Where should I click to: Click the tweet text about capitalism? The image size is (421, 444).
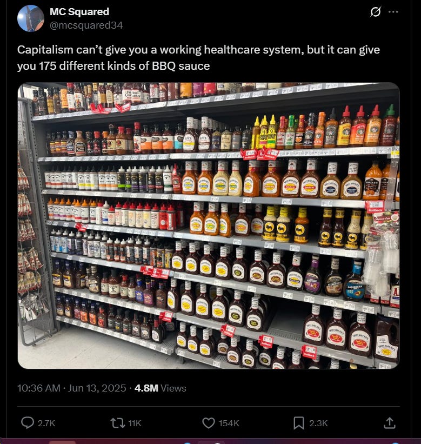click(x=198, y=58)
